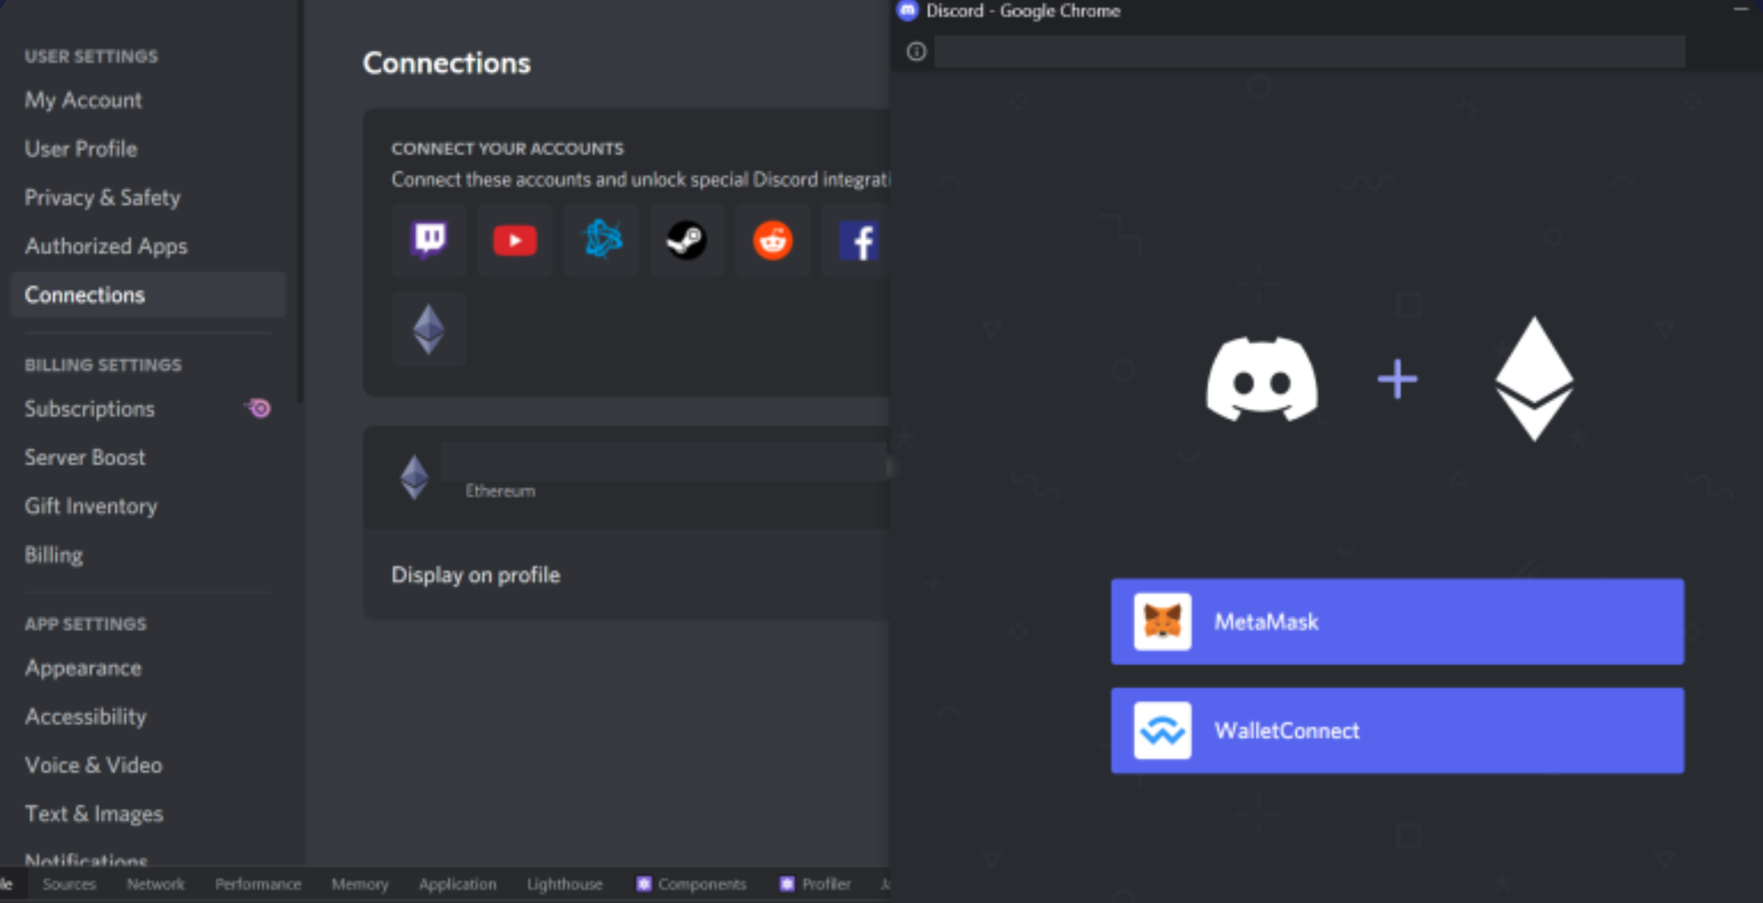Image resolution: width=1763 pixels, height=903 pixels.
Task: Click the MetaMask connect button
Action: point(1396,622)
